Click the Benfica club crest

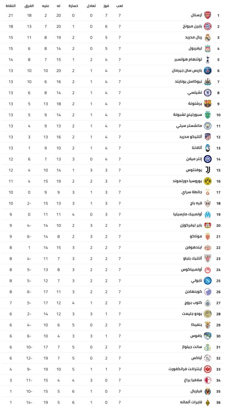(x=207, y=325)
